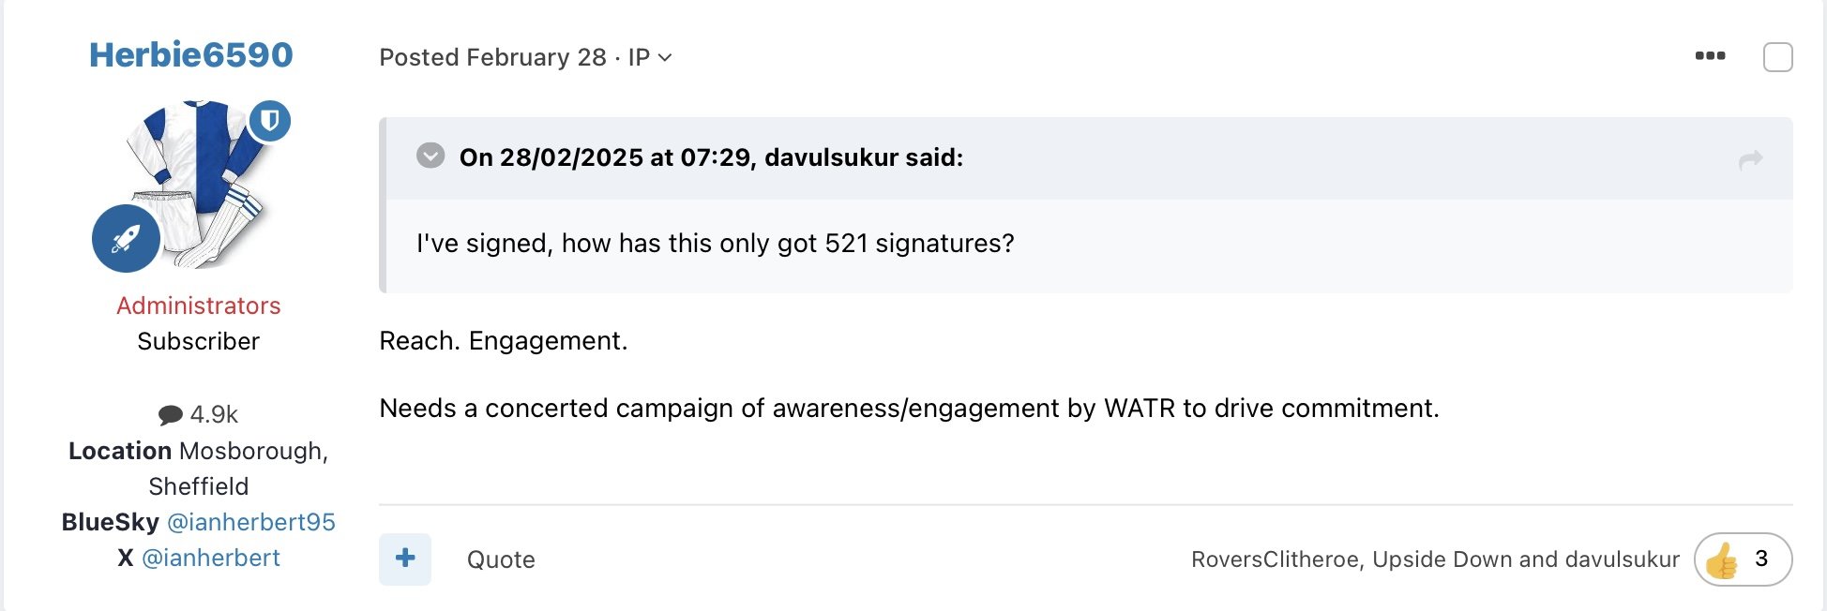Select this post using the checkbox
The height and width of the screenshot is (611, 1827).
tap(1777, 57)
